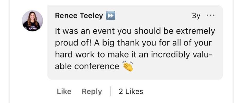Click the clapping hands emoji

point(128,66)
